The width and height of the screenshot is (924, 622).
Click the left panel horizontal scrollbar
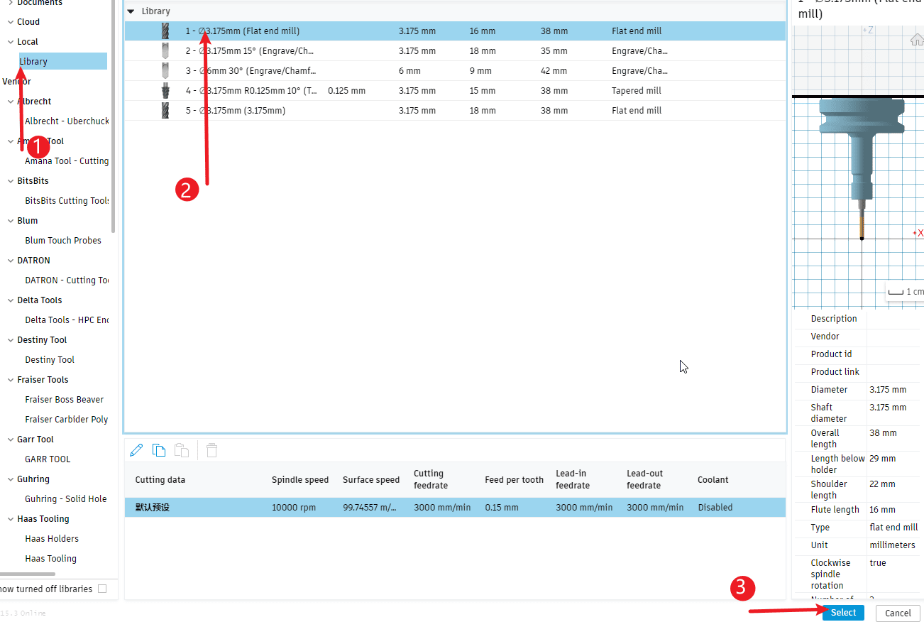click(28, 574)
